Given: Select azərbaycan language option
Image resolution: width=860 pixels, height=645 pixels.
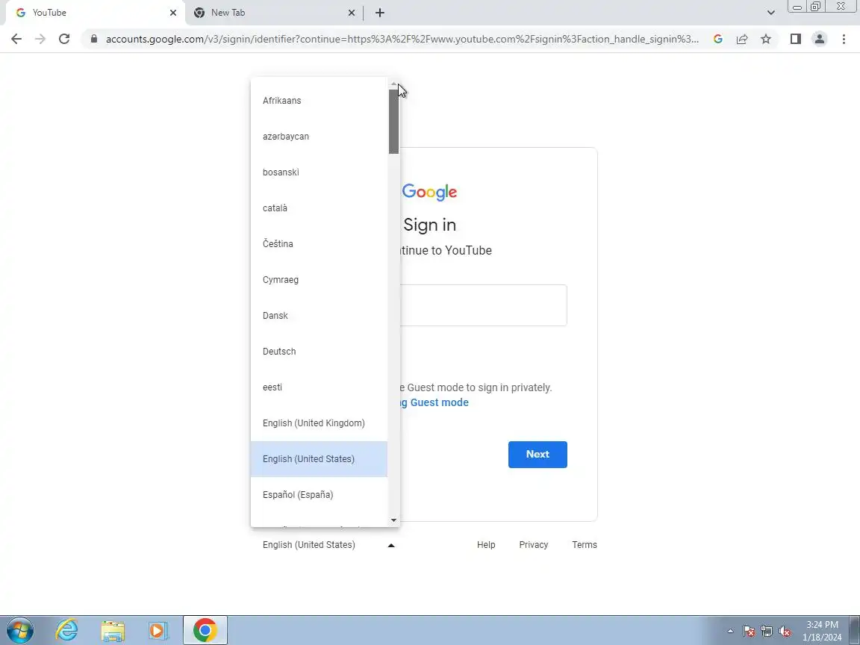Looking at the screenshot, I should (x=319, y=136).
